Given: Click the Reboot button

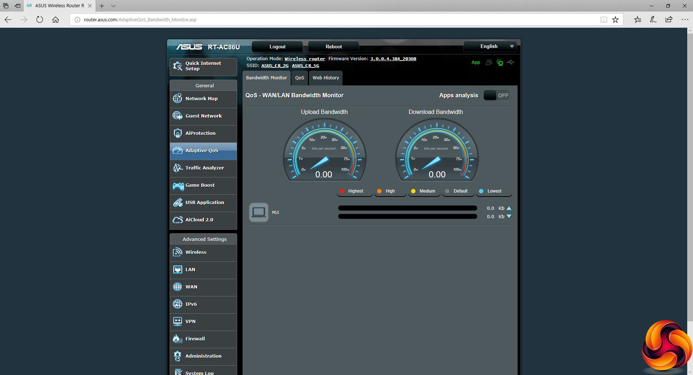Looking at the screenshot, I should (x=334, y=47).
